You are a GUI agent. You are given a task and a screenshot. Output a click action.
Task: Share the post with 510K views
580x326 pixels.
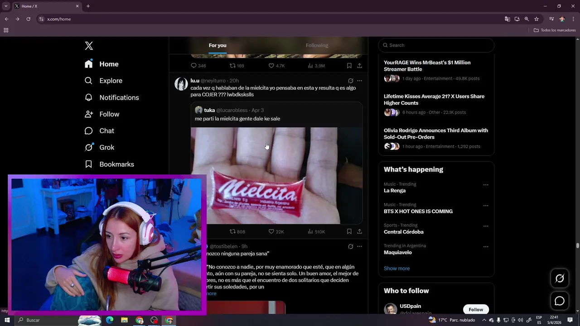359,231
